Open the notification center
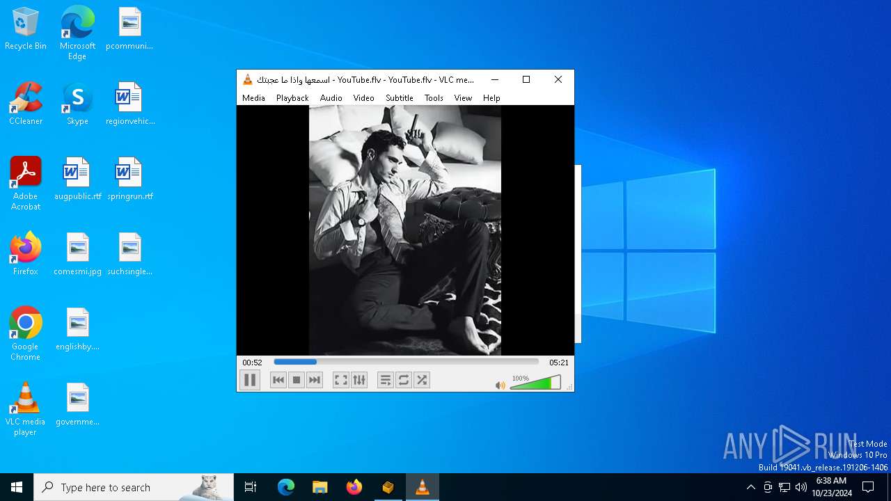This screenshot has height=501, width=891. [x=868, y=487]
